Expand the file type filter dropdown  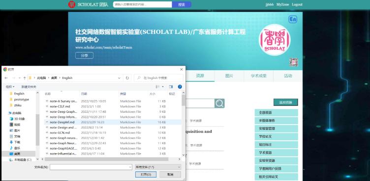click(158, 167)
